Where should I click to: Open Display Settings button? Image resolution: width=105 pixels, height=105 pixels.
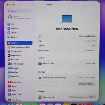[x=86, y=84]
